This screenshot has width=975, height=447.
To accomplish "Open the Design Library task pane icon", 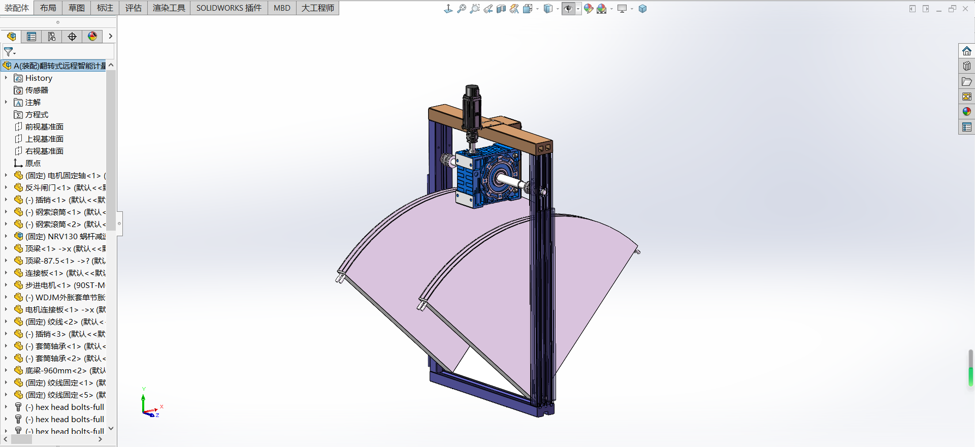I will click(x=967, y=66).
